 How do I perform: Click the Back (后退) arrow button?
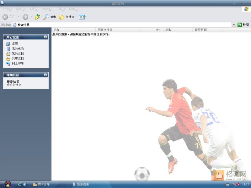(x=5, y=17)
